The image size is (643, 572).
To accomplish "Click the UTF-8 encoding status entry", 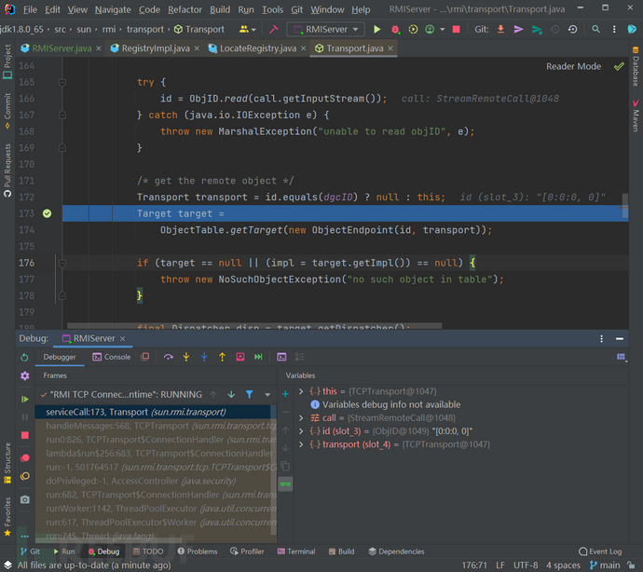I will [x=526, y=565].
